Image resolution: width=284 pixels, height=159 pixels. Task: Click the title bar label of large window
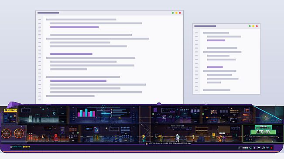(x=48, y=13)
